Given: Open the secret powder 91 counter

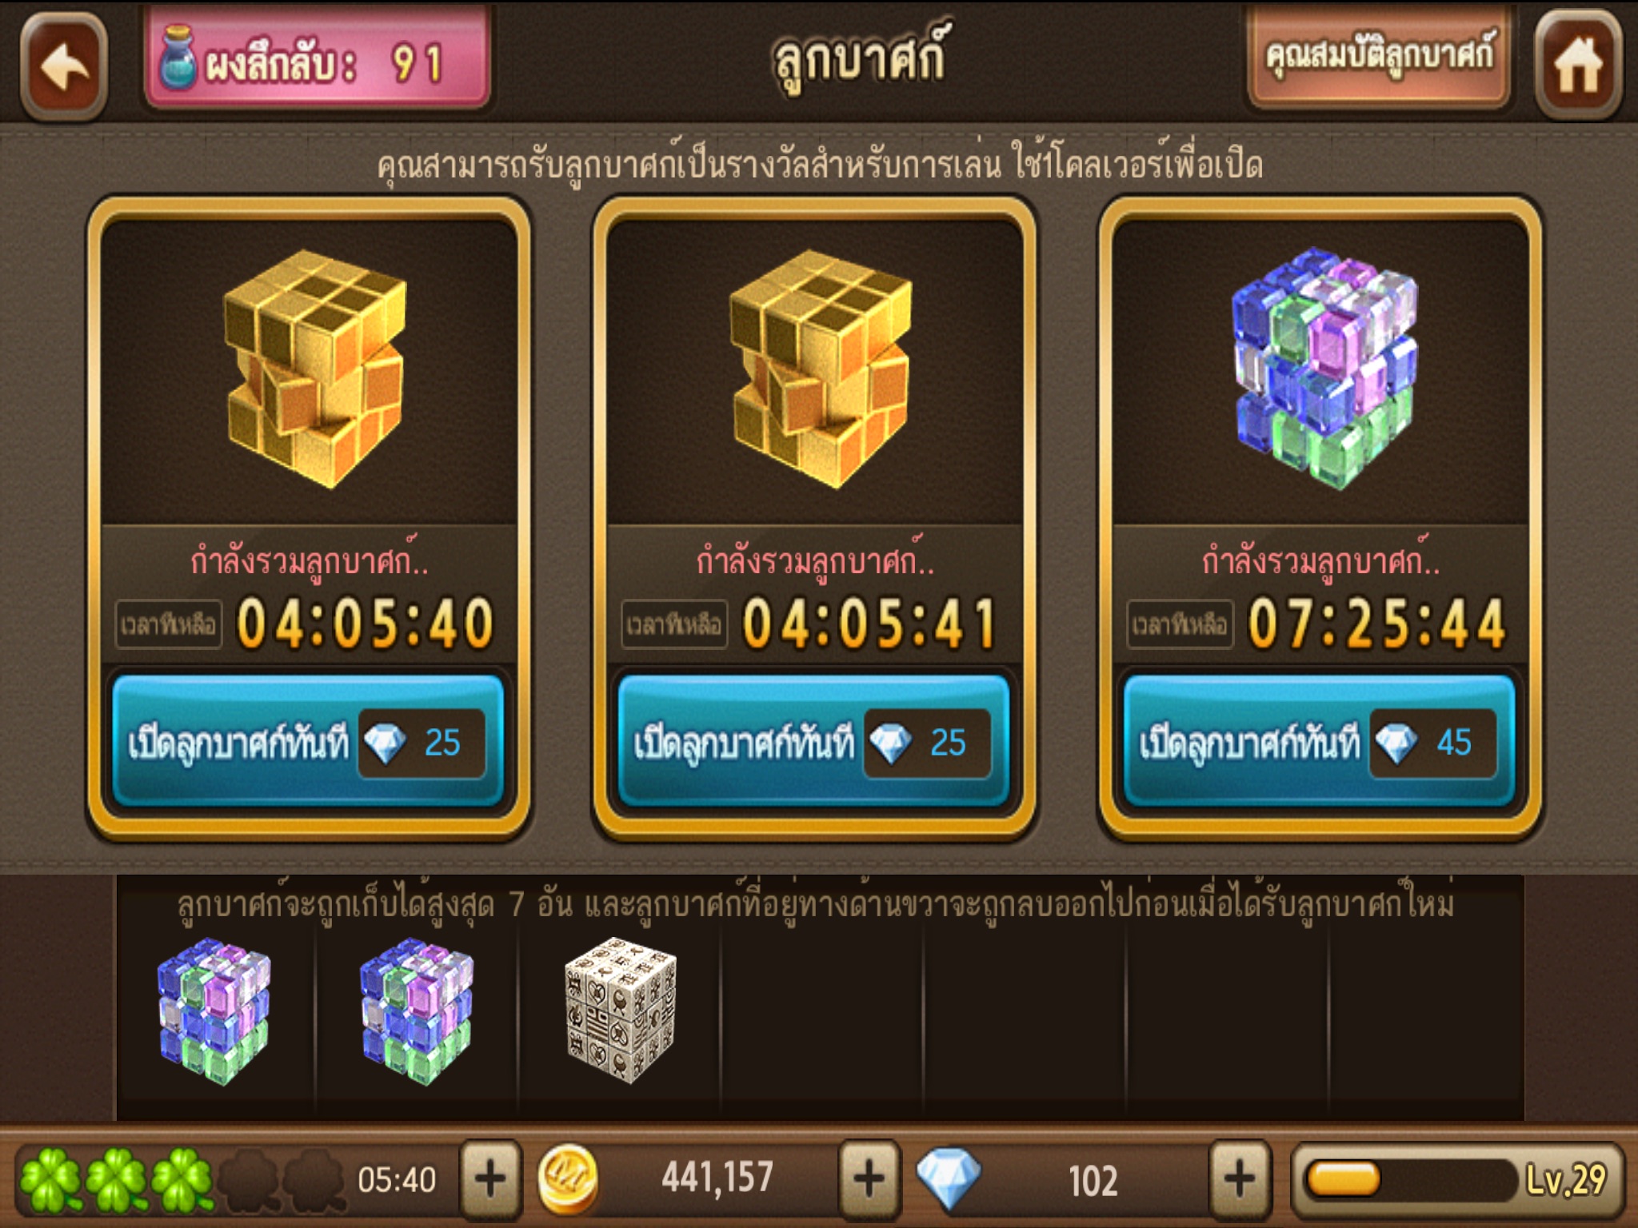Looking at the screenshot, I should click(x=317, y=61).
